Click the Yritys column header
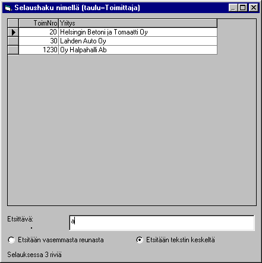This screenshot has width=262, height=263. point(138,23)
